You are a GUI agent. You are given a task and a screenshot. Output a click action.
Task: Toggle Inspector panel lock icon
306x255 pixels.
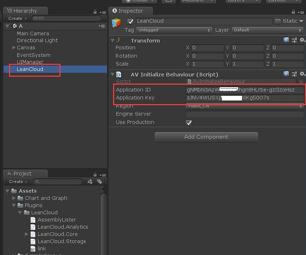pos(293,12)
